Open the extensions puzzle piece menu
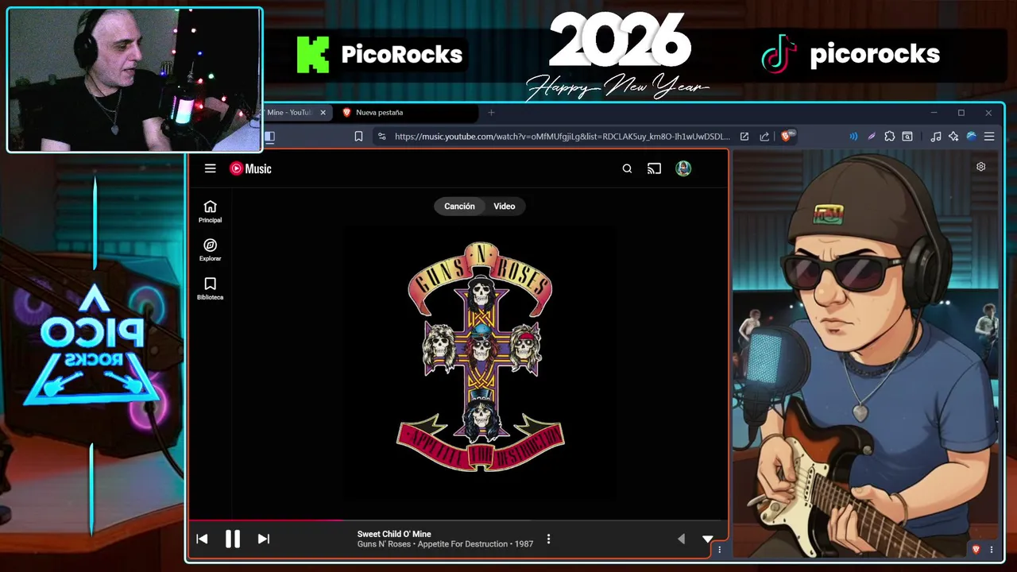Image resolution: width=1017 pixels, height=572 pixels. [x=890, y=137]
